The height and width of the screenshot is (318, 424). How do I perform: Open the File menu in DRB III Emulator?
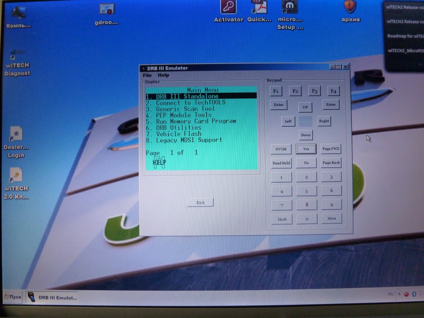[147, 75]
